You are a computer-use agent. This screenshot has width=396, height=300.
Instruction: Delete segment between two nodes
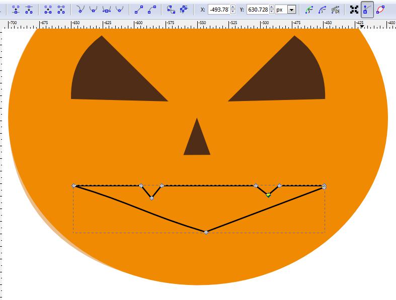[x=61, y=9]
